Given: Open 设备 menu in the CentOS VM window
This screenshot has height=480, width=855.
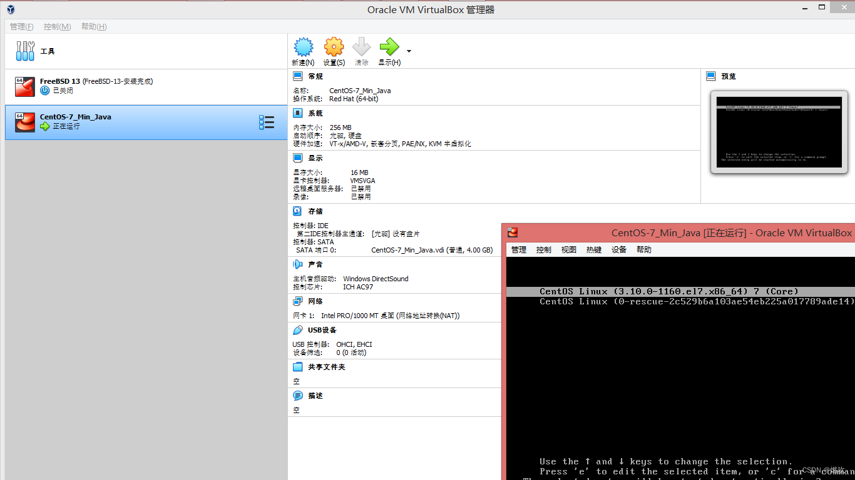Looking at the screenshot, I should coord(619,249).
